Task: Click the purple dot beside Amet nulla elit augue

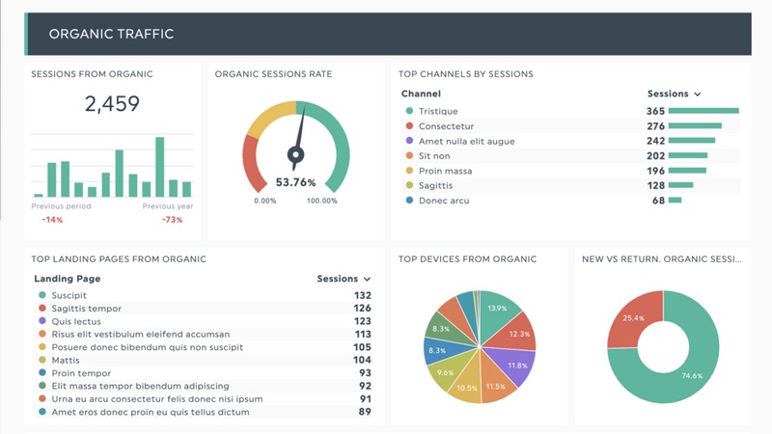Action: 409,141
